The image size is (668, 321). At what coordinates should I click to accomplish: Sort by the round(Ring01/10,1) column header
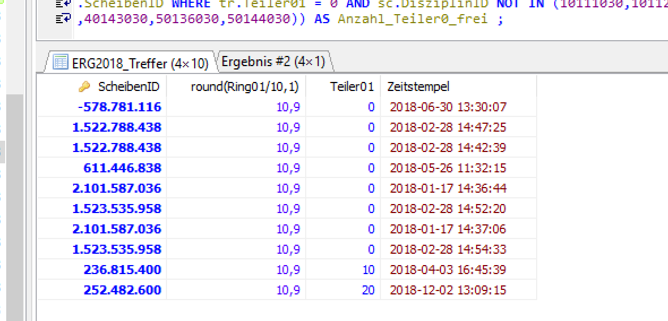tap(245, 87)
